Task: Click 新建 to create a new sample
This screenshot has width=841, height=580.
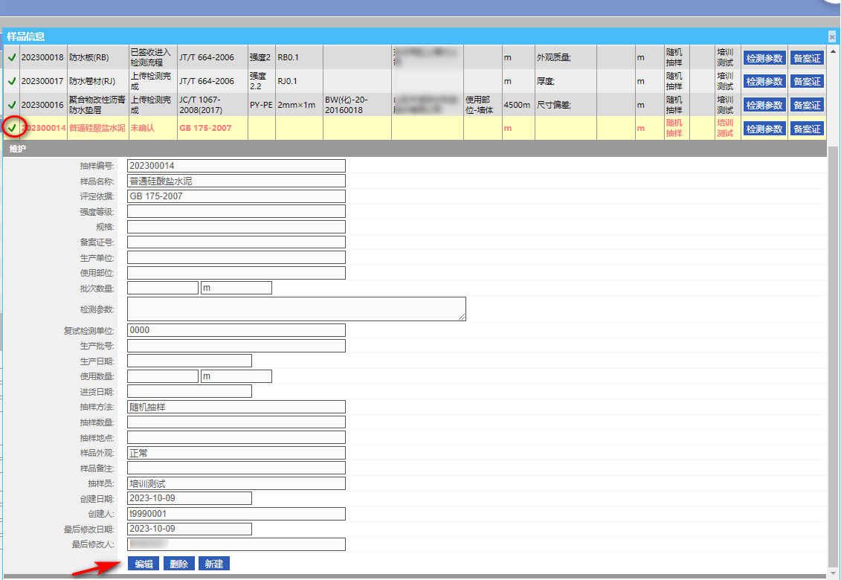Action: pos(213,564)
